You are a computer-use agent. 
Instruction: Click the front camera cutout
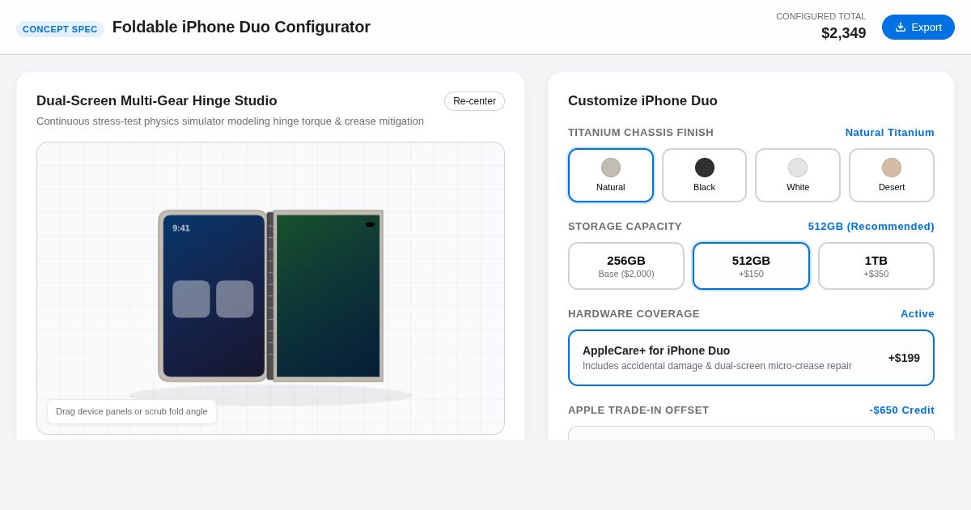pos(370,224)
